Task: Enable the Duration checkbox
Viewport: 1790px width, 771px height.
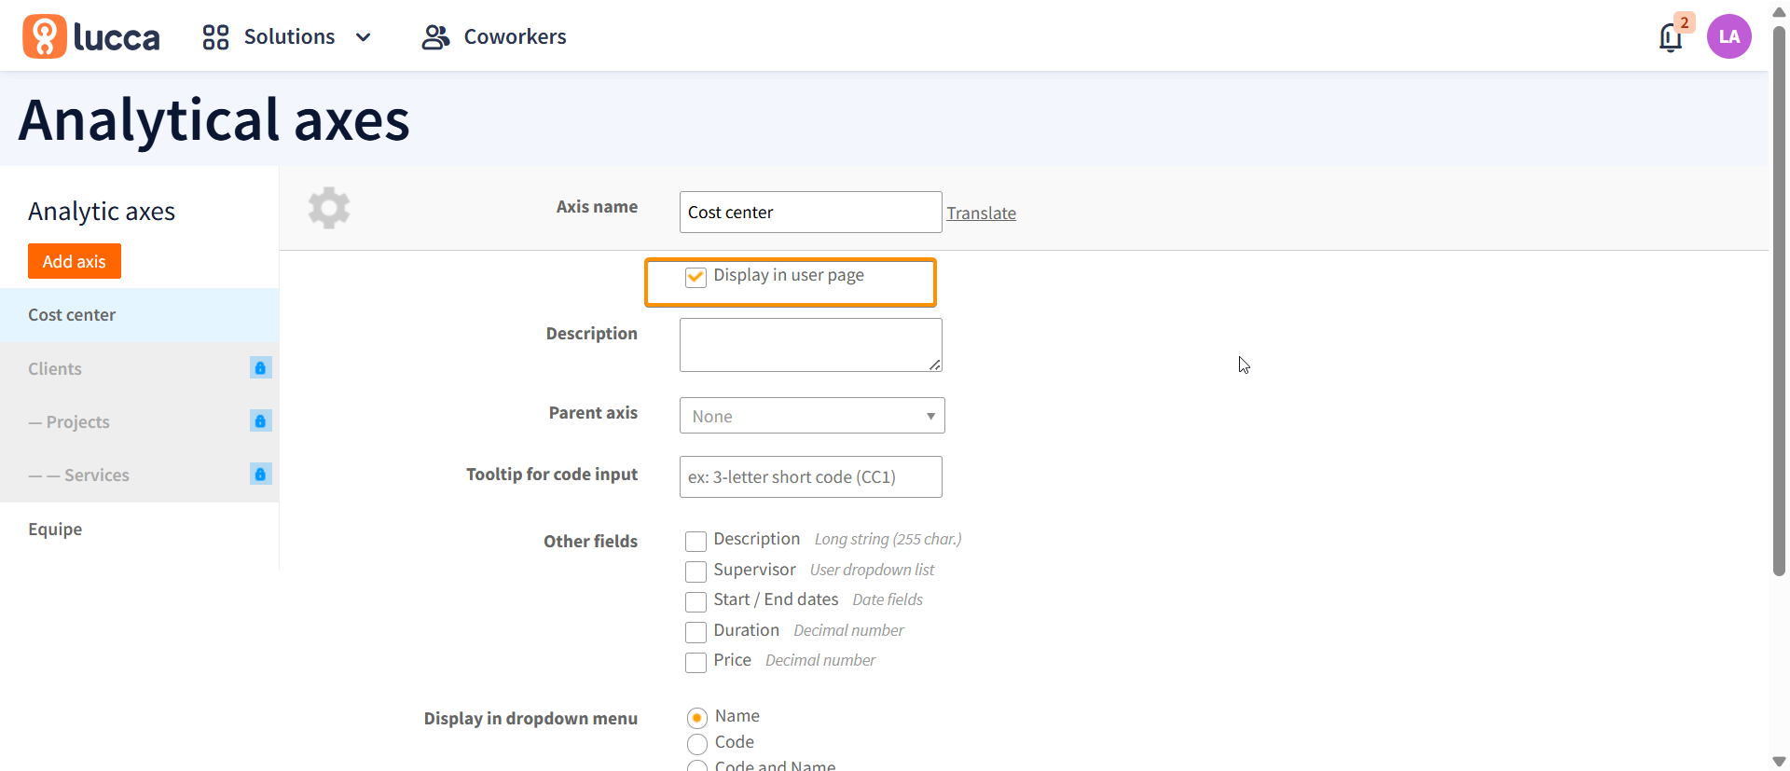Action: [695, 632]
